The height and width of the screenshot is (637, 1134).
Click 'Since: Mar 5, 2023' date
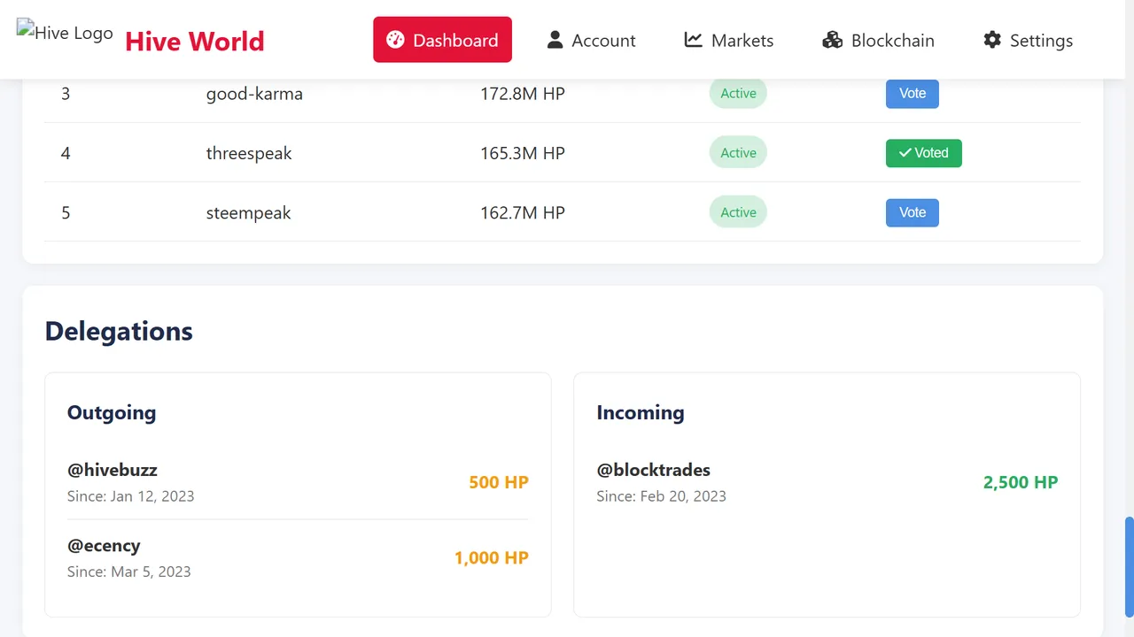click(129, 572)
